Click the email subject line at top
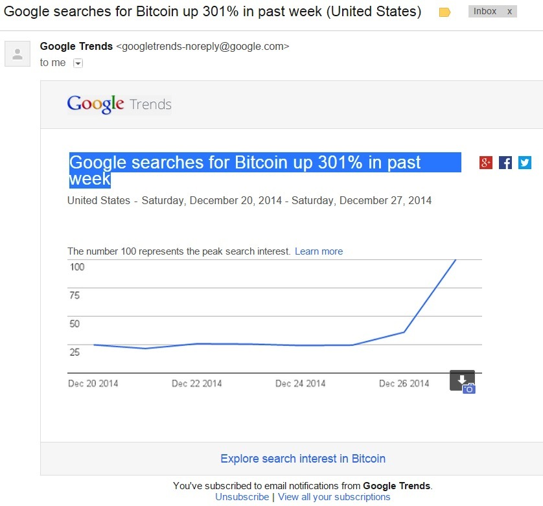 [x=213, y=12]
